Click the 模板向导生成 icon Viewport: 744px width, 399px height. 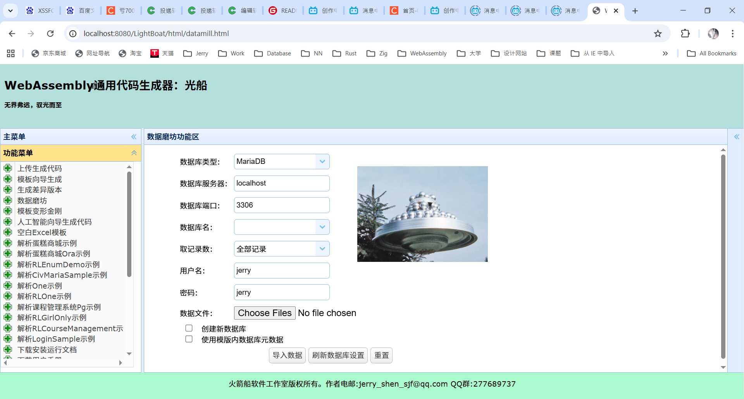click(x=8, y=179)
